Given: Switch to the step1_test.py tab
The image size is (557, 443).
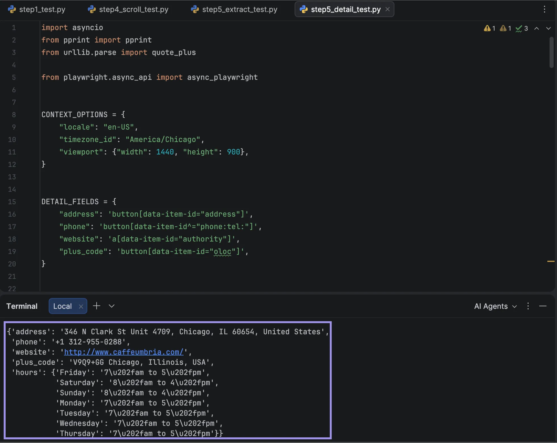Looking at the screenshot, I should (37, 9).
